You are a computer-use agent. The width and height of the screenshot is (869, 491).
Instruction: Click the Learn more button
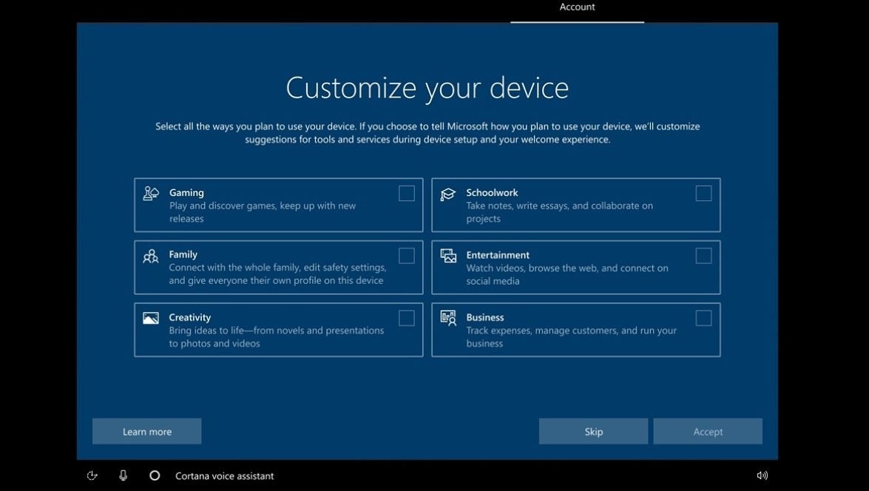146,431
